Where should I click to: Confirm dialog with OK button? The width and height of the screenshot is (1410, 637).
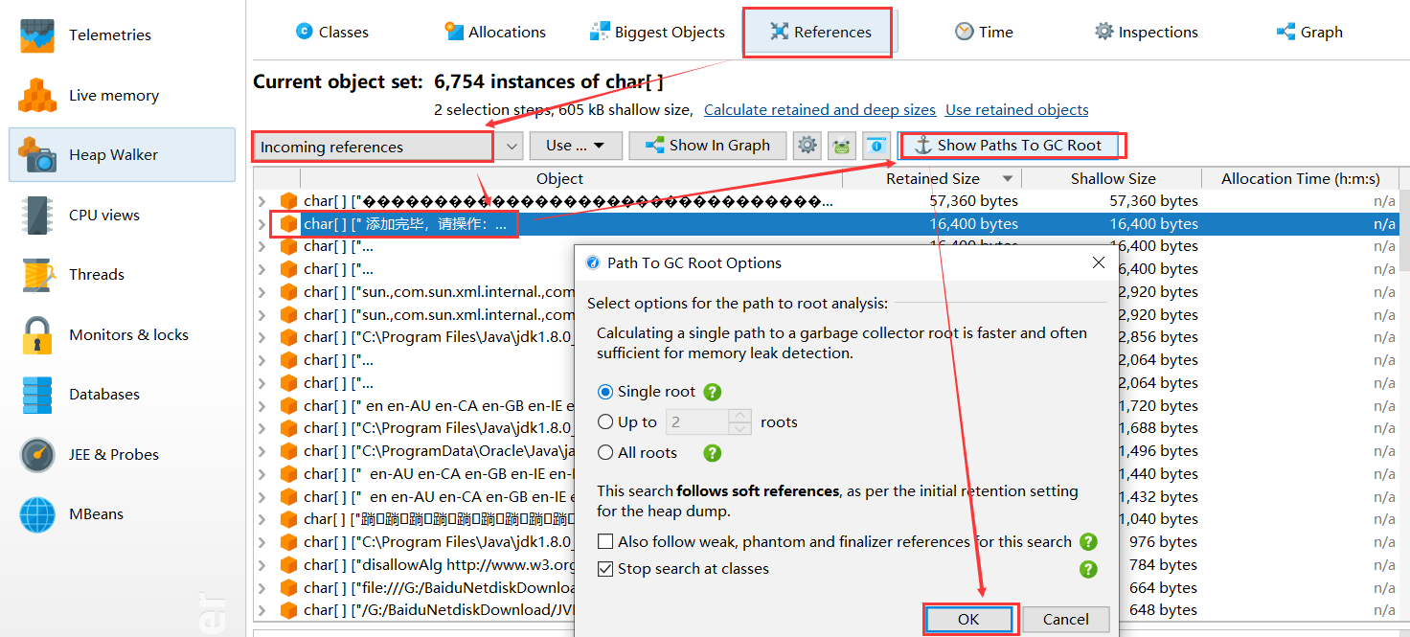(x=968, y=620)
